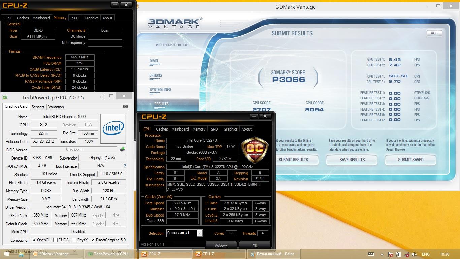This screenshot has height=259, width=460.
Task: Click SUBMIT SAVED button in 3DMark
Action: 410,160
